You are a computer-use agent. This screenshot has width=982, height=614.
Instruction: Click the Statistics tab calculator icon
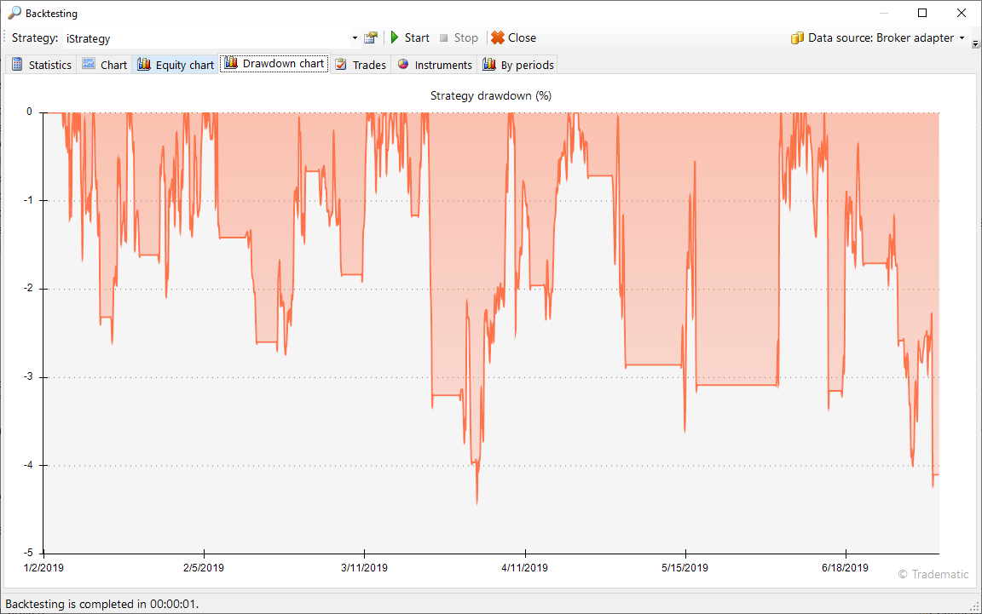pos(17,65)
